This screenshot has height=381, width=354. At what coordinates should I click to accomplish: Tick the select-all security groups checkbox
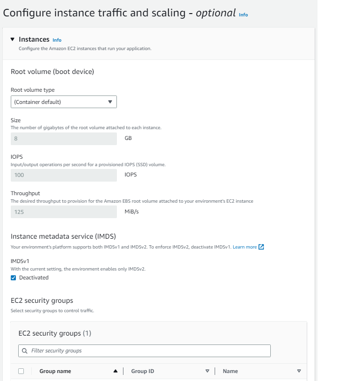point(21,371)
